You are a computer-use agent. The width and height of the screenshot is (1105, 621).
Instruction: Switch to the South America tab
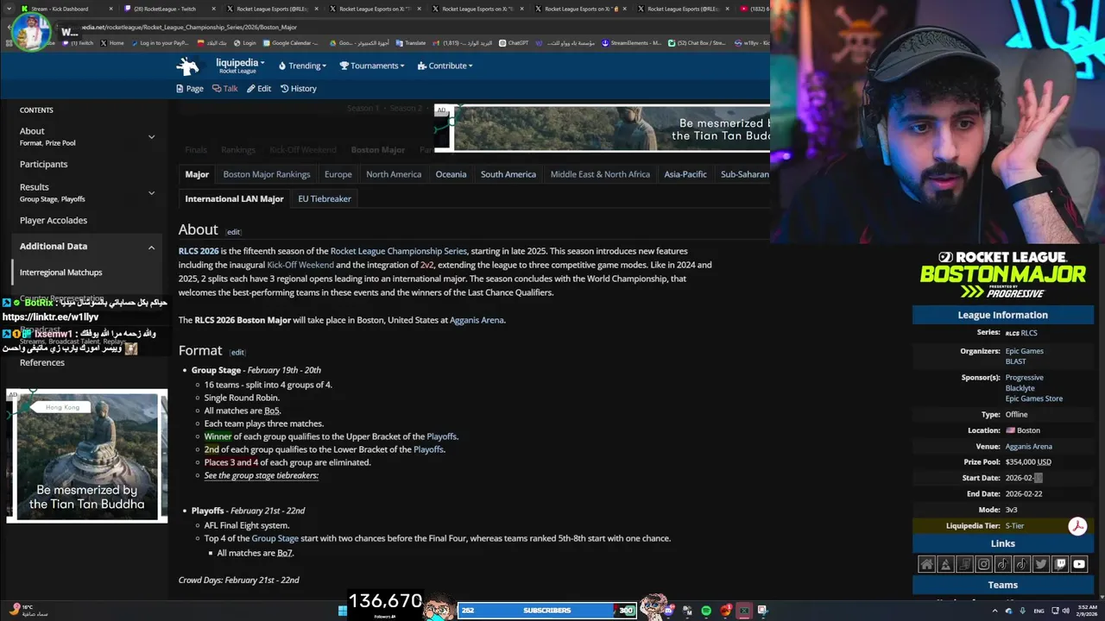click(508, 174)
